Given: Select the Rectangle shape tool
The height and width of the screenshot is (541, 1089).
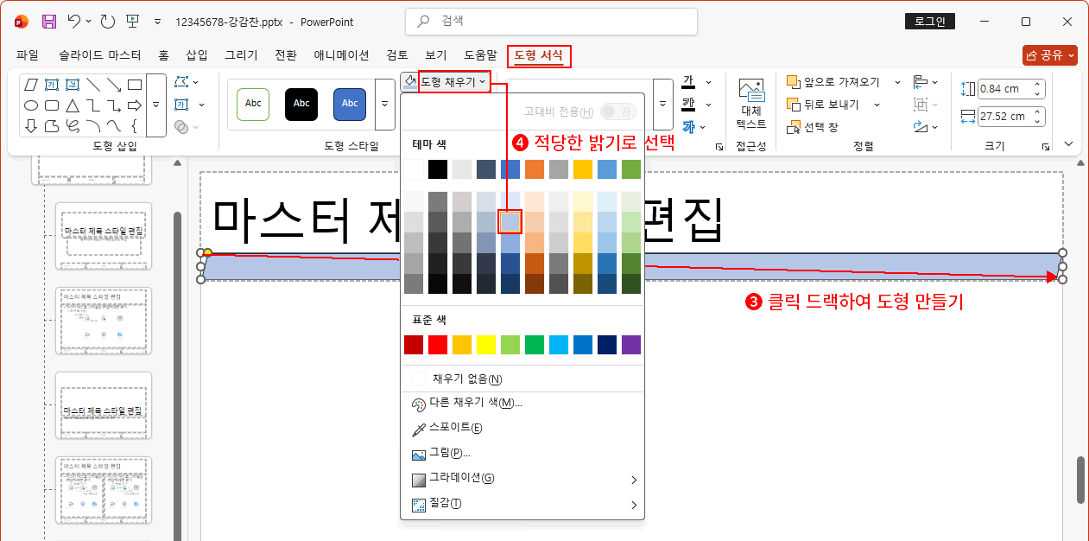Looking at the screenshot, I should pos(135,85).
